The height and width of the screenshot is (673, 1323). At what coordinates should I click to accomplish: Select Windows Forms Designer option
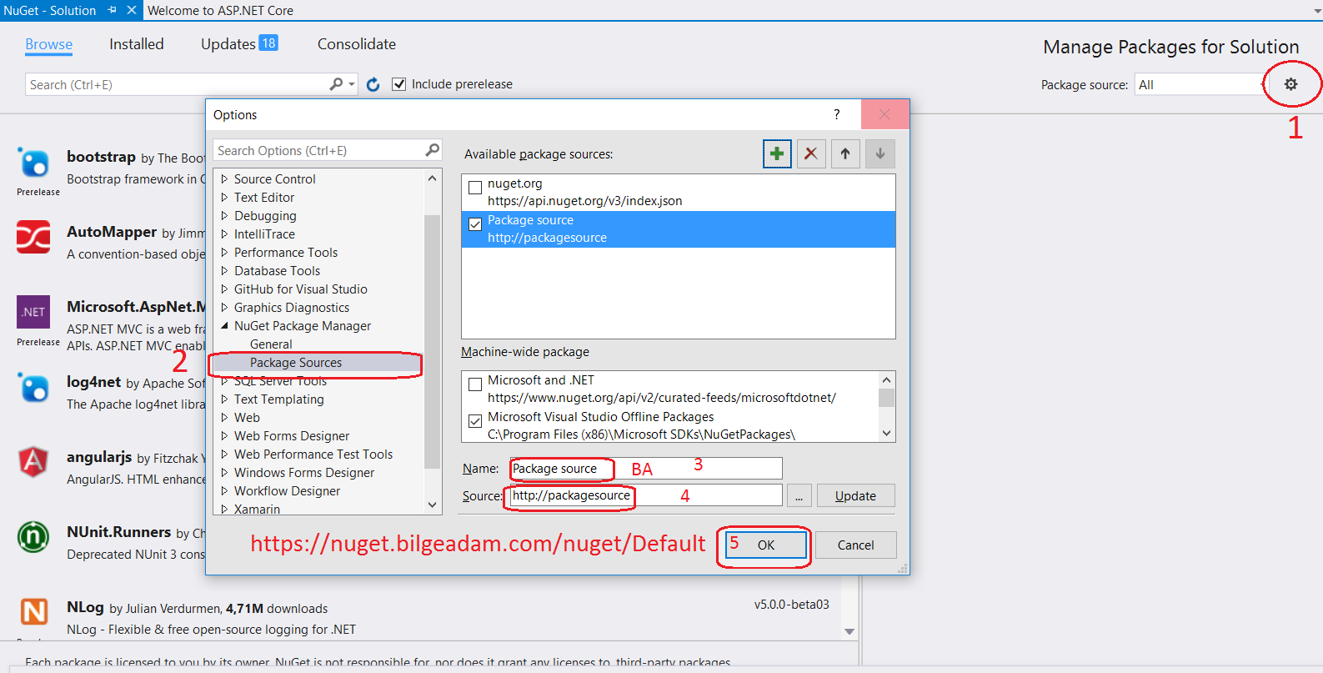coord(303,472)
